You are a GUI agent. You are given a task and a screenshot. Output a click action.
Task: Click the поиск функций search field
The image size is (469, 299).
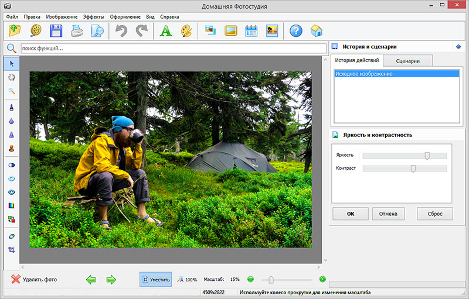click(174, 49)
